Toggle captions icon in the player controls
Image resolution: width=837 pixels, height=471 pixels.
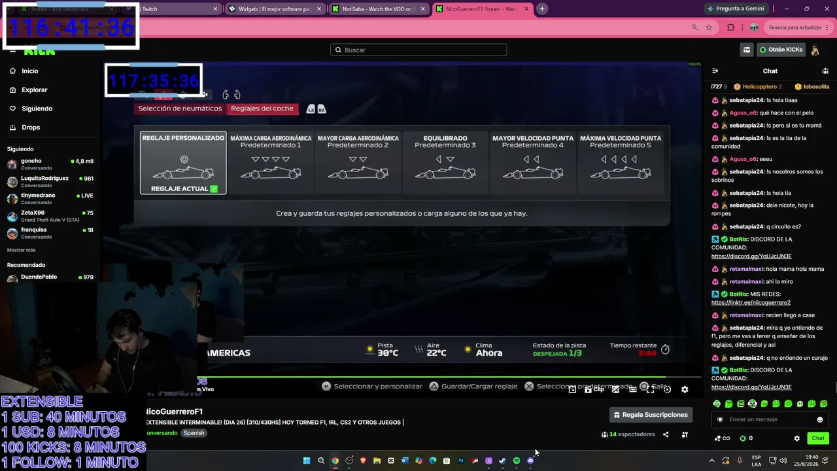615,389
